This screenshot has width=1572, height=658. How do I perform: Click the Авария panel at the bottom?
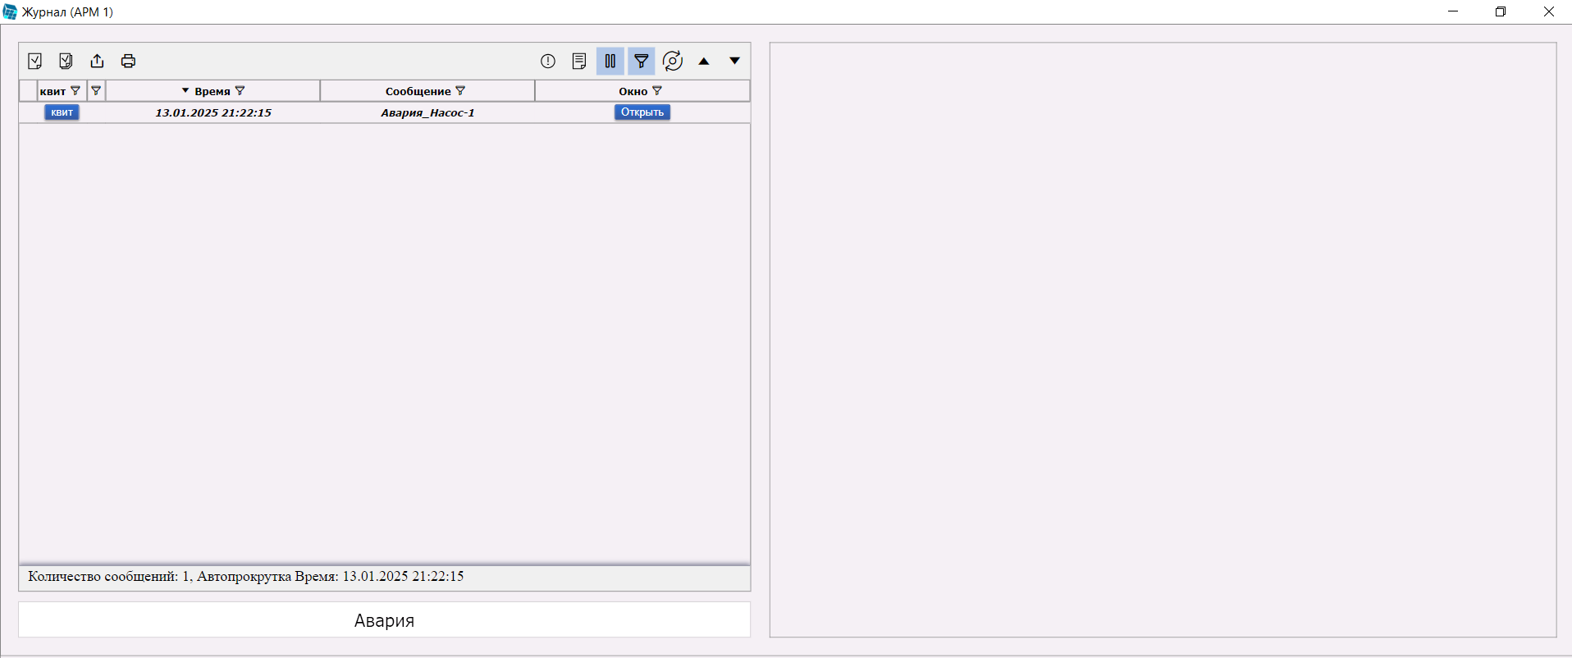[x=384, y=620]
